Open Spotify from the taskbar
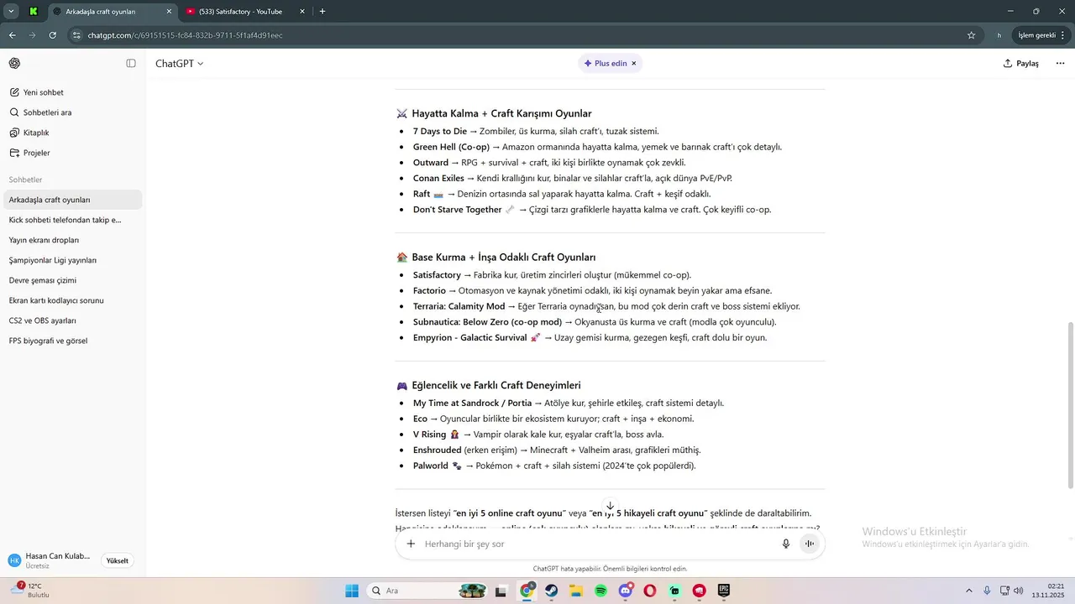The height and width of the screenshot is (604, 1075). pos(601,591)
